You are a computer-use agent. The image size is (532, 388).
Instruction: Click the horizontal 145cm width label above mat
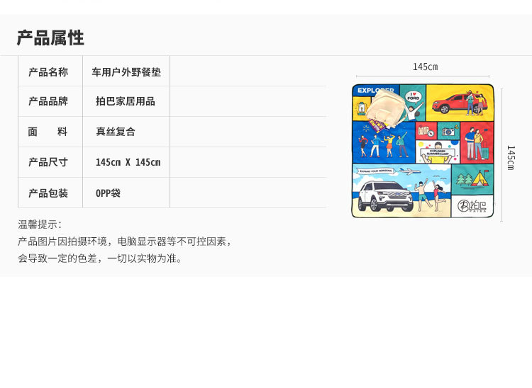coord(425,67)
